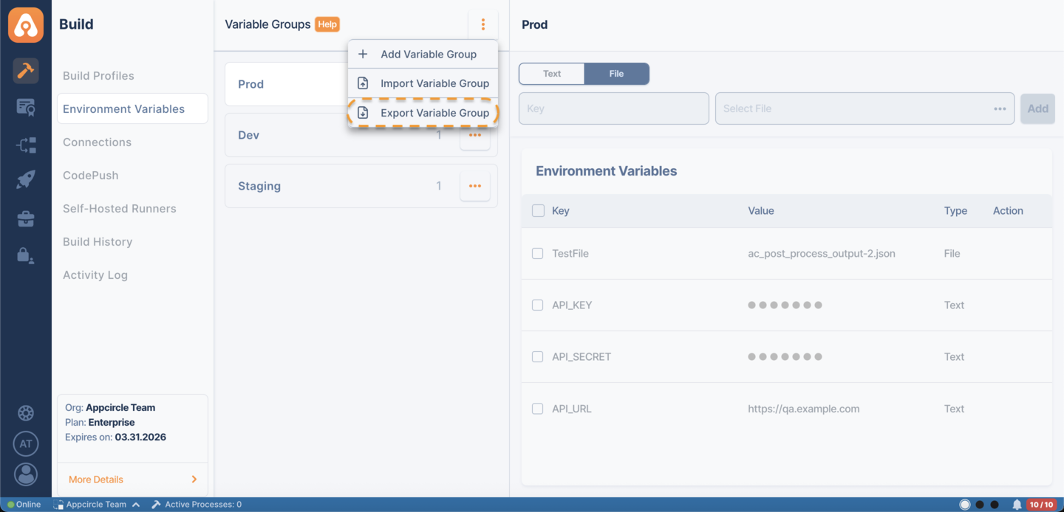This screenshot has height=512, width=1064.
Task: Toggle the select-all checkbox in Key header
Action: click(x=537, y=210)
